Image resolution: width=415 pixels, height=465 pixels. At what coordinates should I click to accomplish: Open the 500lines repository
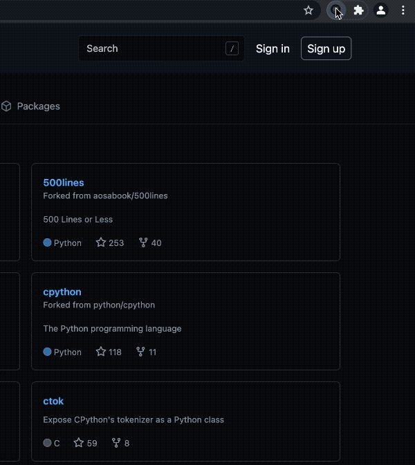click(x=64, y=182)
